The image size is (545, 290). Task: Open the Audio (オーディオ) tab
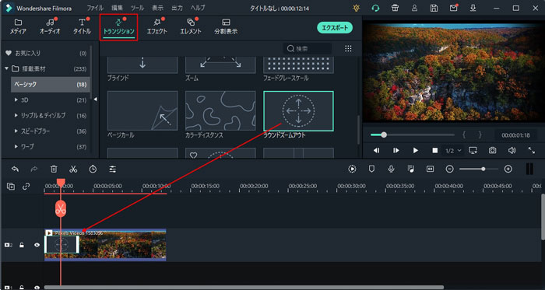click(x=50, y=26)
